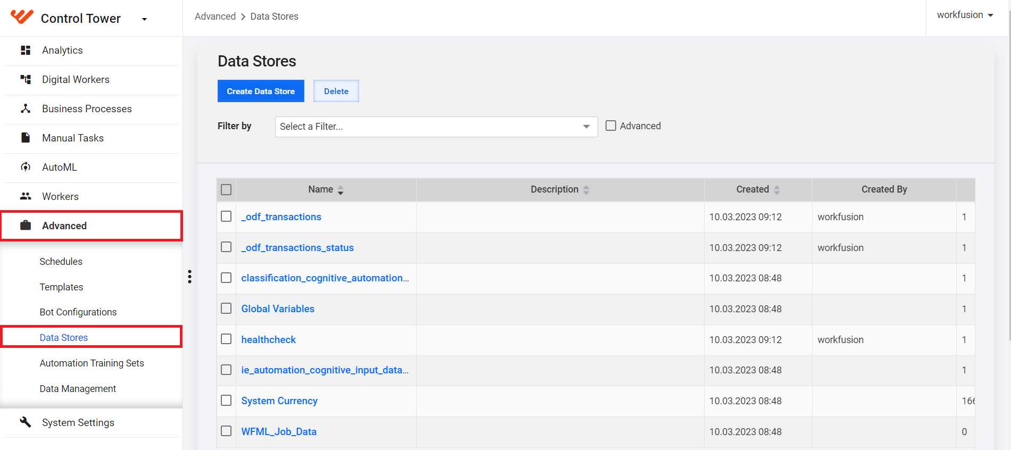Image resolution: width=1011 pixels, height=450 pixels.
Task: Toggle the select-all header checkbox
Action: tap(226, 189)
